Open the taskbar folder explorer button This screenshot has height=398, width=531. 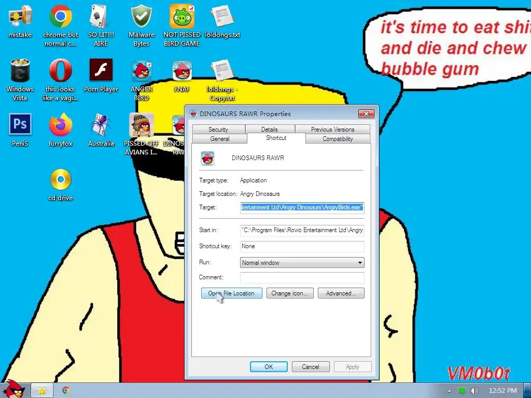(x=42, y=391)
